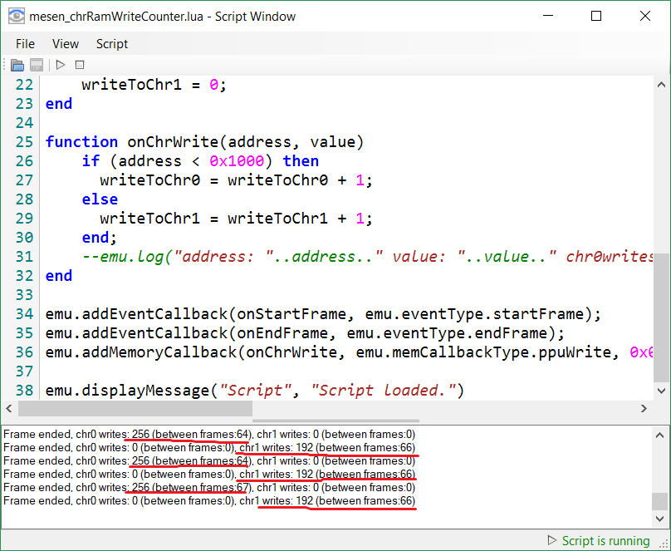Open the View menu
Viewport: 671px width, 551px height.
(x=65, y=44)
